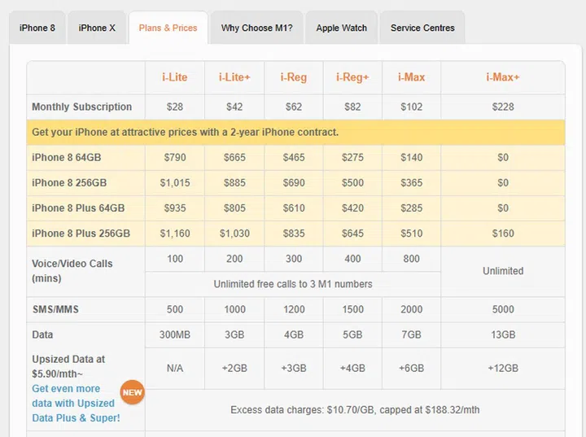This screenshot has height=437, width=586.
Task: Click the iPhone 8 64GB row label
Action: pos(66,157)
